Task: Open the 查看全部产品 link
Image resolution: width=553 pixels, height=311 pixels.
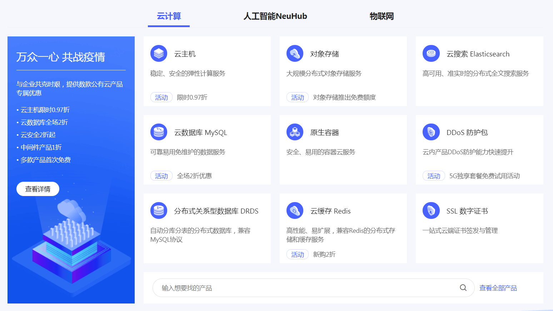Action: tap(498, 288)
